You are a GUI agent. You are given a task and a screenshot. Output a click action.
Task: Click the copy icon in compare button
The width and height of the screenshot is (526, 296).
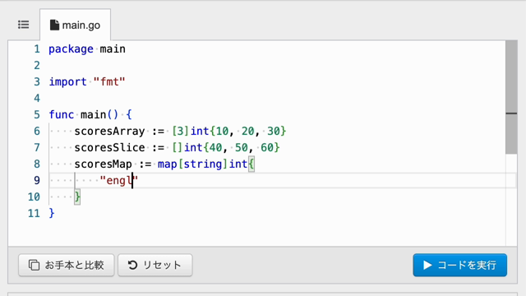click(x=34, y=265)
